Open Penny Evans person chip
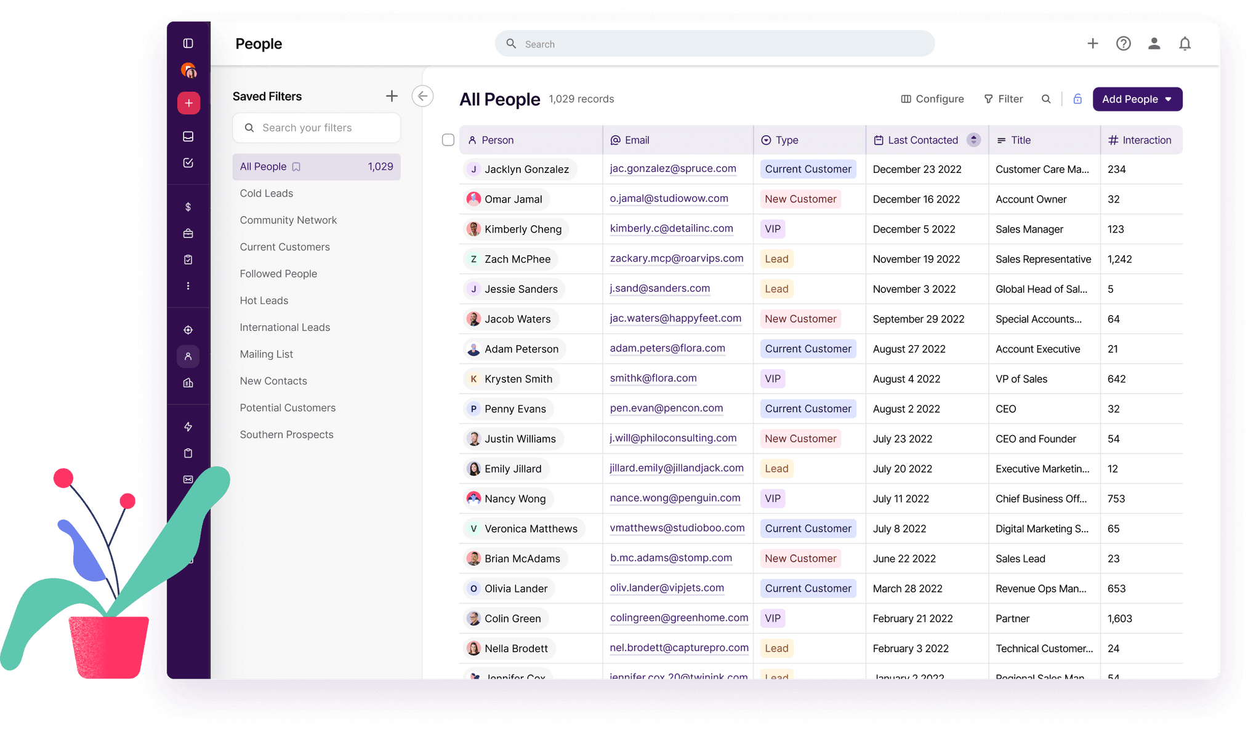This screenshot has height=731, width=1256. click(508, 409)
